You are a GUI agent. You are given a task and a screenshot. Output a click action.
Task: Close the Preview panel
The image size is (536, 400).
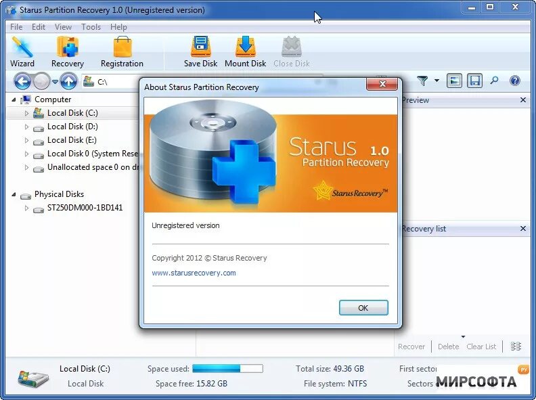[523, 99]
